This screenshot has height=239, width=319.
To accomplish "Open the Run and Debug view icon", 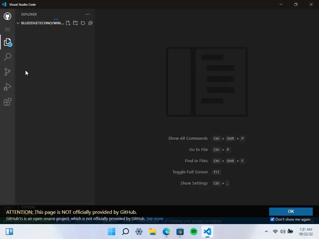I will pos(7,87).
